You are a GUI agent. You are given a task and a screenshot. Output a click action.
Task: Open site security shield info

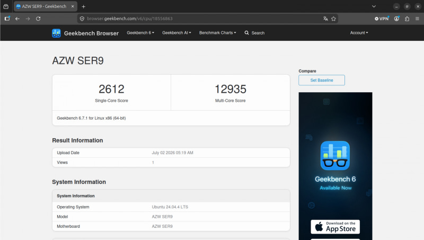click(x=82, y=19)
